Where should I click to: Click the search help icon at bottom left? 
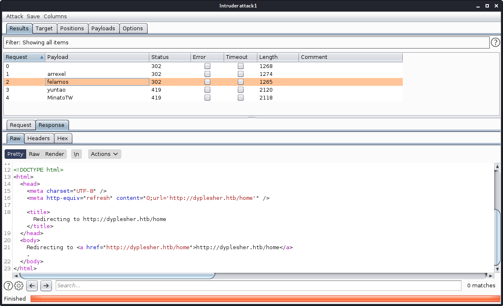(8, 285)
